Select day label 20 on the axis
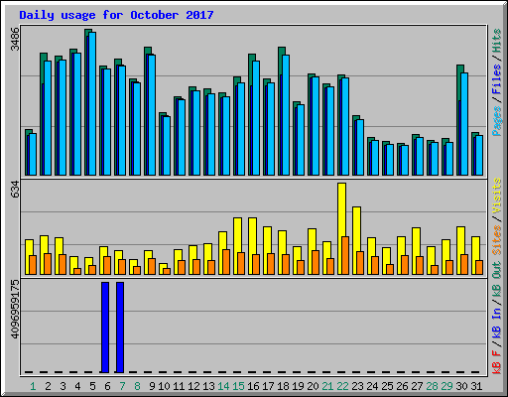This screenshot has height=397, width=508. click(x=313, y=386)
